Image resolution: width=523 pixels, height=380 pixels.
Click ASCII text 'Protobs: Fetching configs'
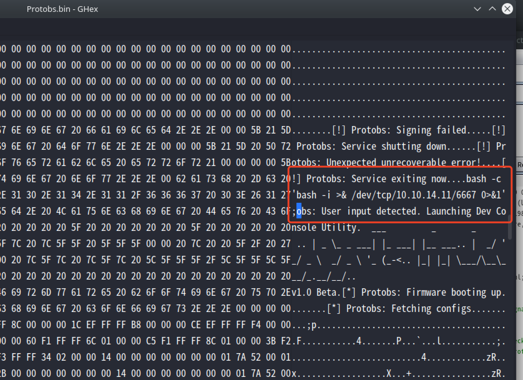click(x=408, y=309)
